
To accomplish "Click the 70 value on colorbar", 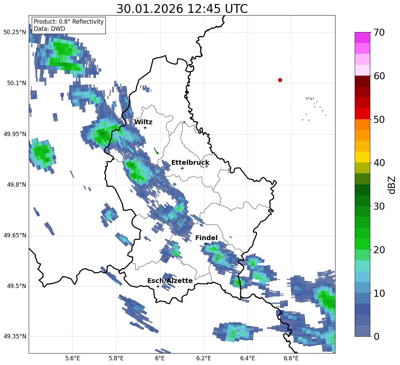I will coord(379,33).
